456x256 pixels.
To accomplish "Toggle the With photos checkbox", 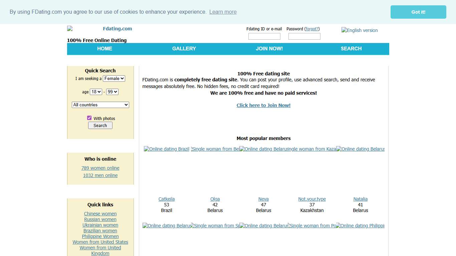I will (x=89, y=118).
